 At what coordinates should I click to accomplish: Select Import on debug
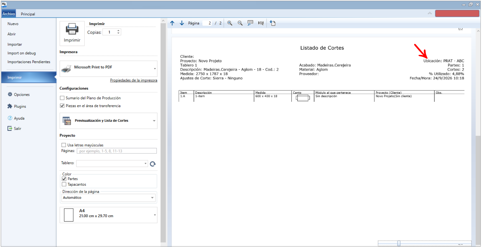(x=21, y=53)
